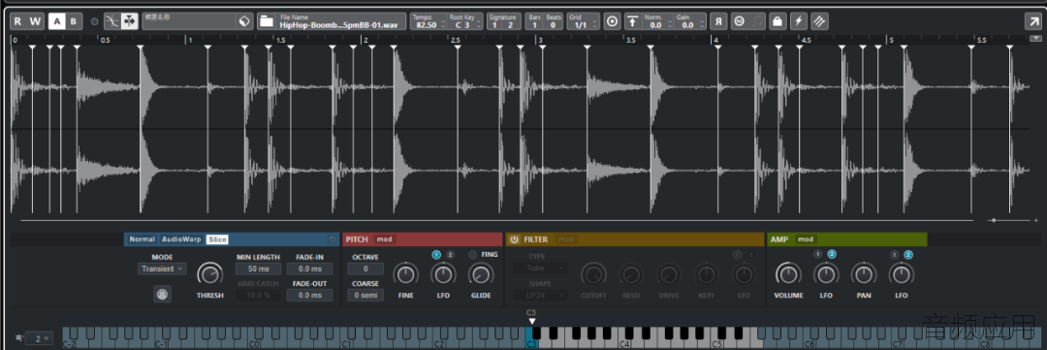Click the GLIDE knob
Image resolution: width=1047 pixels, height=350 pixels.
click(x=481, y=273)
